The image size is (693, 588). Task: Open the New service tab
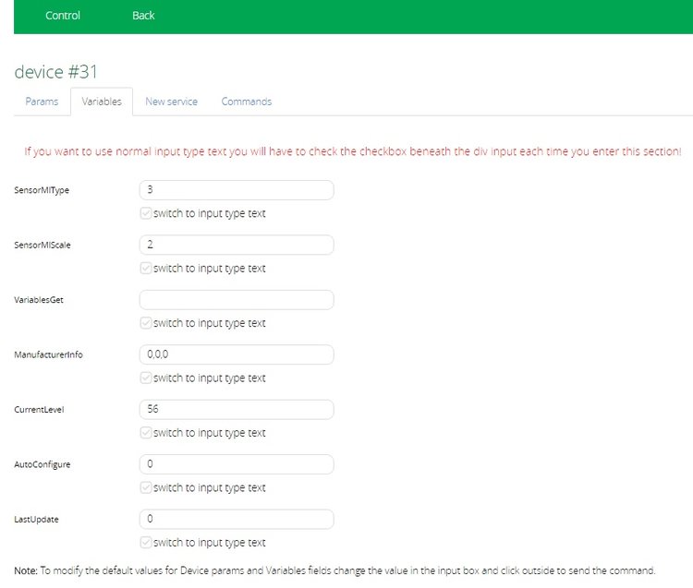click(x=171, y=102)
